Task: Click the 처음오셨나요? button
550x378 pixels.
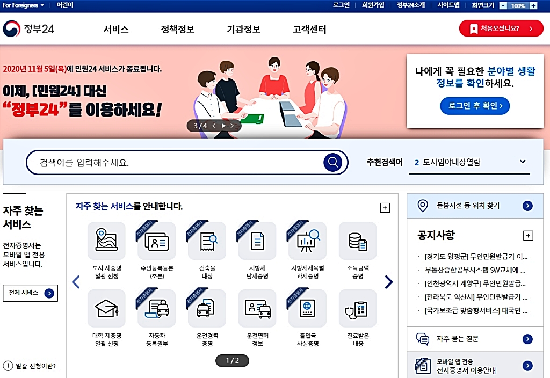Action: [x=501, y=28]
